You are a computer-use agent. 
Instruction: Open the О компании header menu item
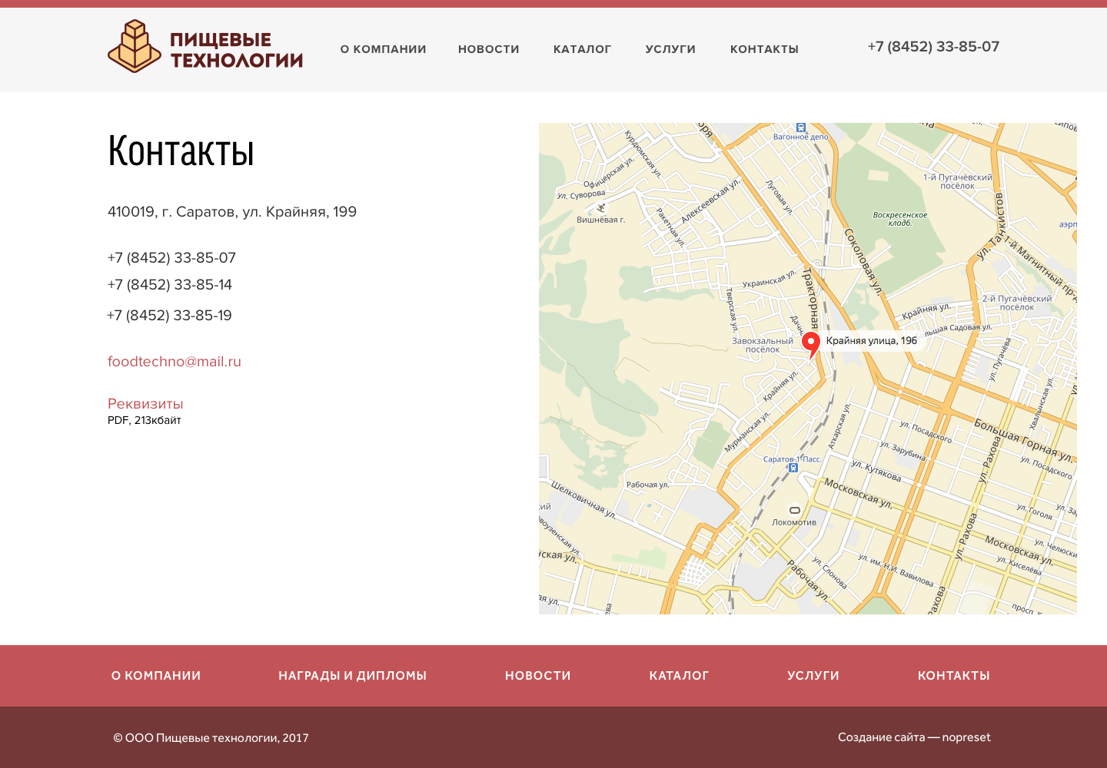383,49
